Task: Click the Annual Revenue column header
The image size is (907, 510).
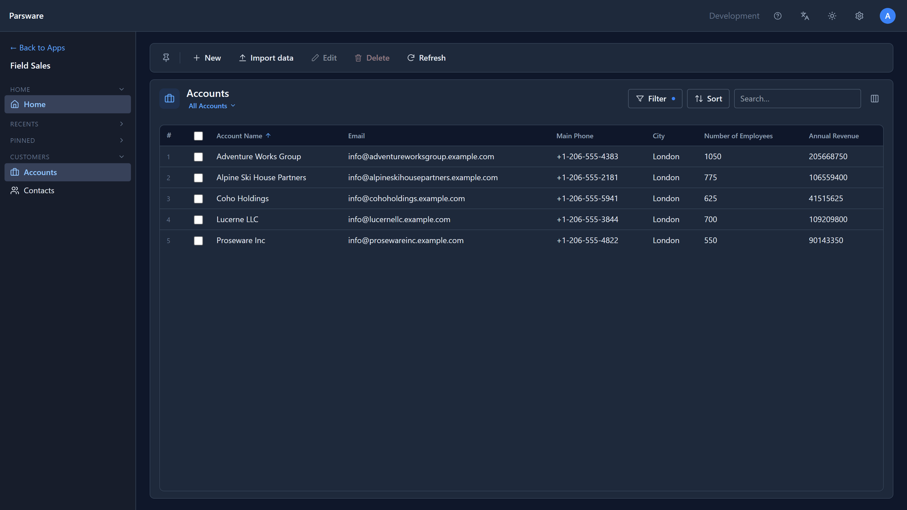Action: click(x=834, y=135)
